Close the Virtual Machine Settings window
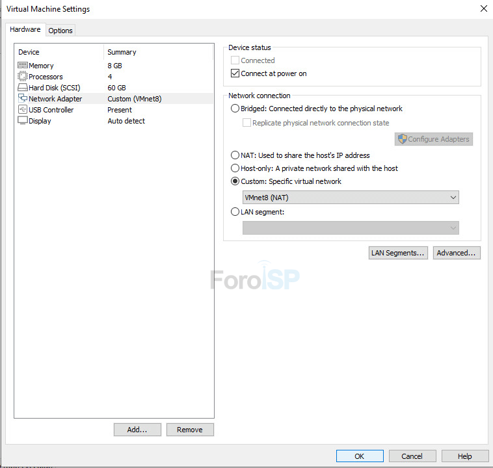This screenshot has height=468, width=493. pyautogui.click(x=483, y=9)
